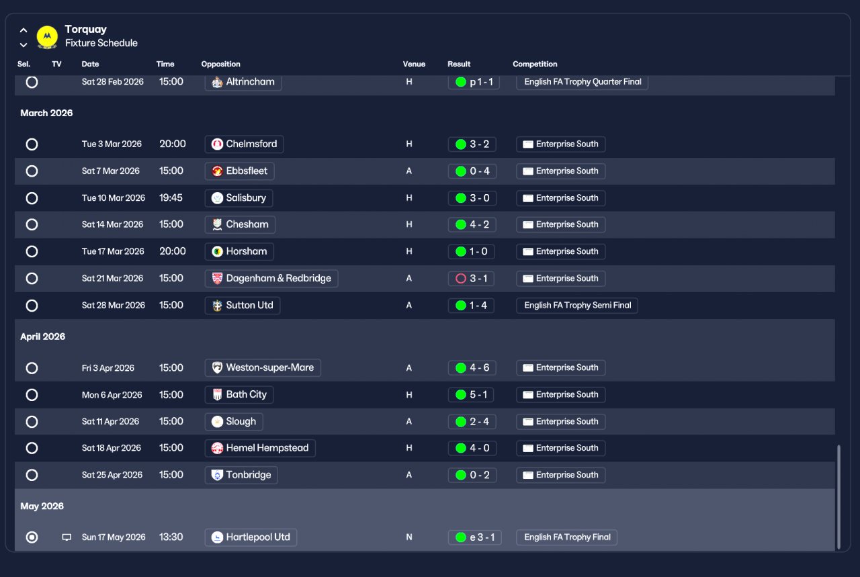Screen dimensions: 860x577
Task: Click the Slough club crest
Action: pyautogui.click(x=217, y=422)
